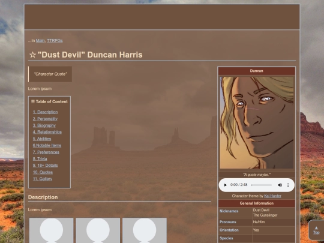Jump to 1. Description section
This screenshot has width=324, height=243.
pos(45,112)
